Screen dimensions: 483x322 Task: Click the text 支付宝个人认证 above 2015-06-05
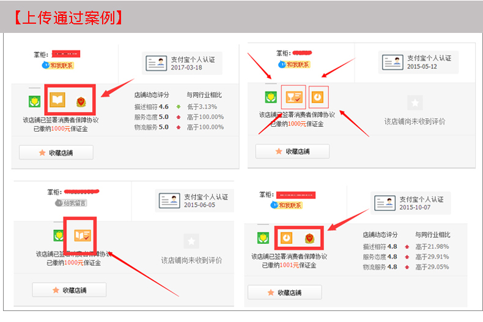point(206,197)
